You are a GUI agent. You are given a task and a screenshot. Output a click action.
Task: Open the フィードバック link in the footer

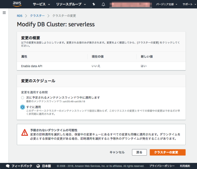[22, 166]
